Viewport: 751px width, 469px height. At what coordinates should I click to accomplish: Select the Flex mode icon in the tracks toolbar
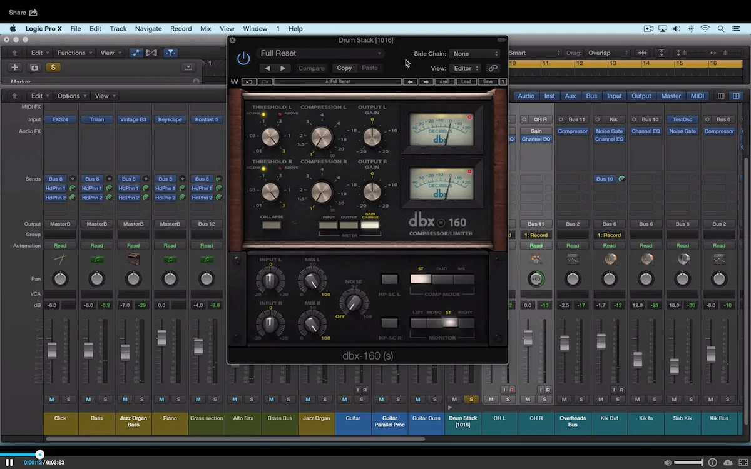(x=151, y=53)
